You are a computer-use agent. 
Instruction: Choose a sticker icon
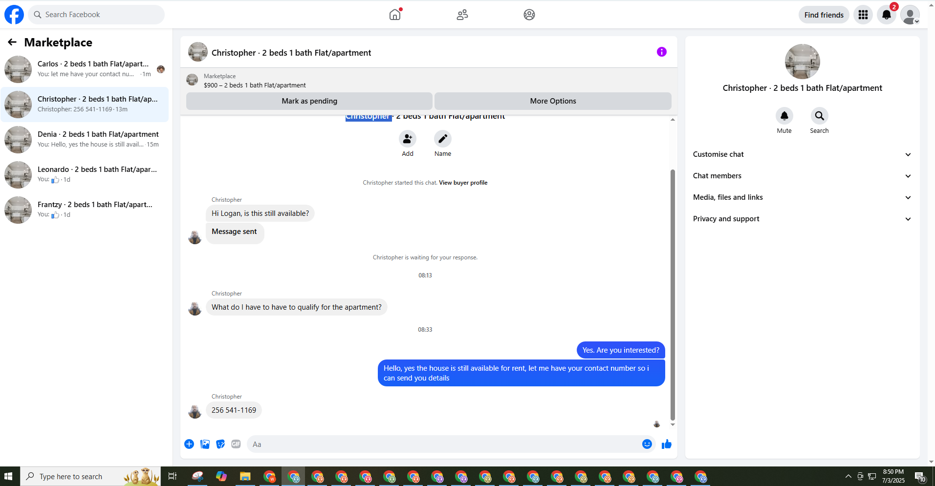220,444
